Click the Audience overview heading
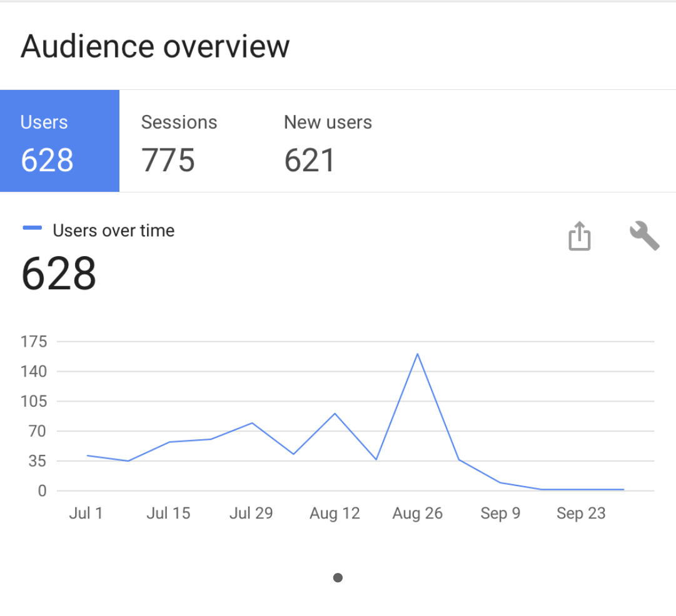 [x=155, y=47]
